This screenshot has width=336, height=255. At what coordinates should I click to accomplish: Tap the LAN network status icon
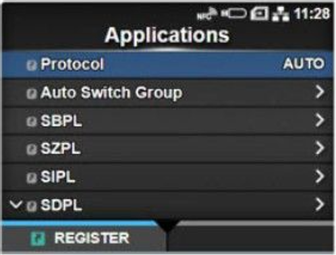(281, 13)
